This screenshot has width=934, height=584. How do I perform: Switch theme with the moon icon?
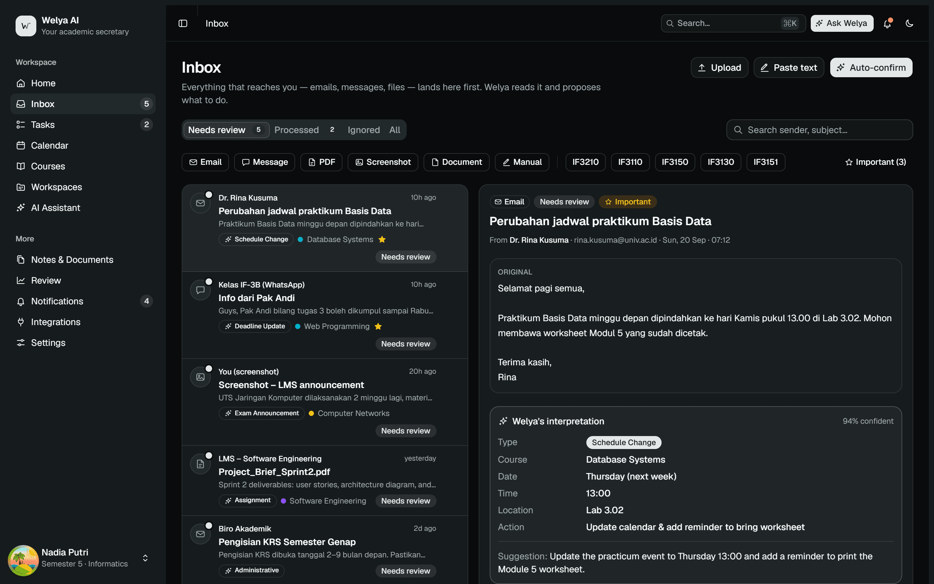909,24
